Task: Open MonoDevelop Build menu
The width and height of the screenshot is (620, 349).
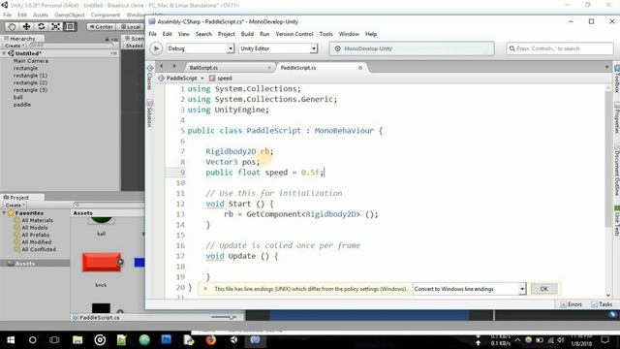Action: point(247,34)
